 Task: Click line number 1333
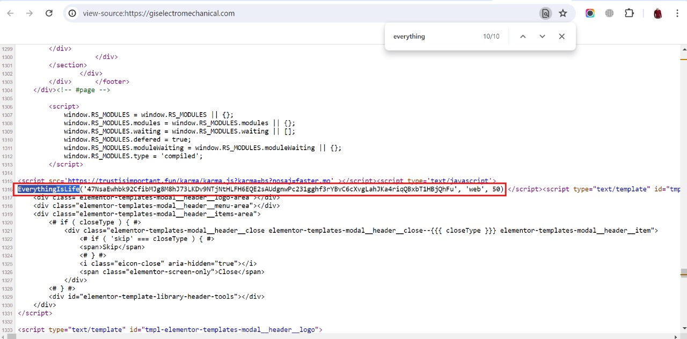tap(8, 330)
